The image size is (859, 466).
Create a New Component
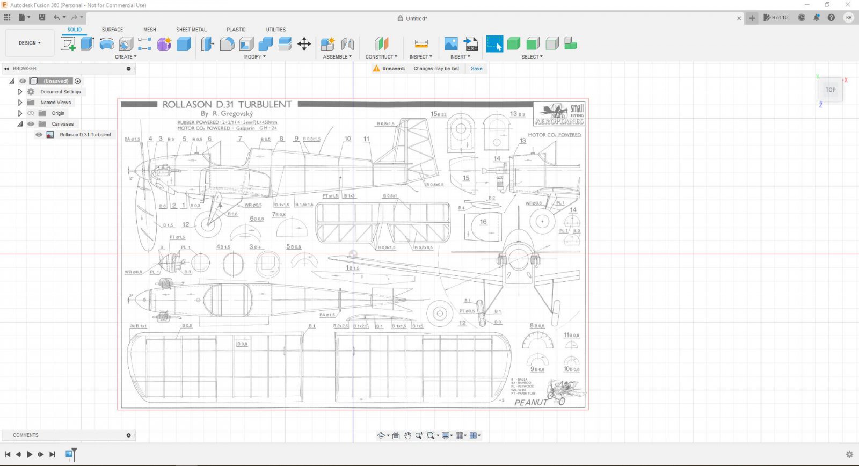tap(327, 44)
